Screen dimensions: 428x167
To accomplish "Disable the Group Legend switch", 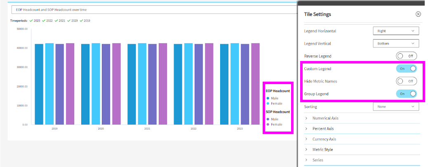I will coord(406,94).
